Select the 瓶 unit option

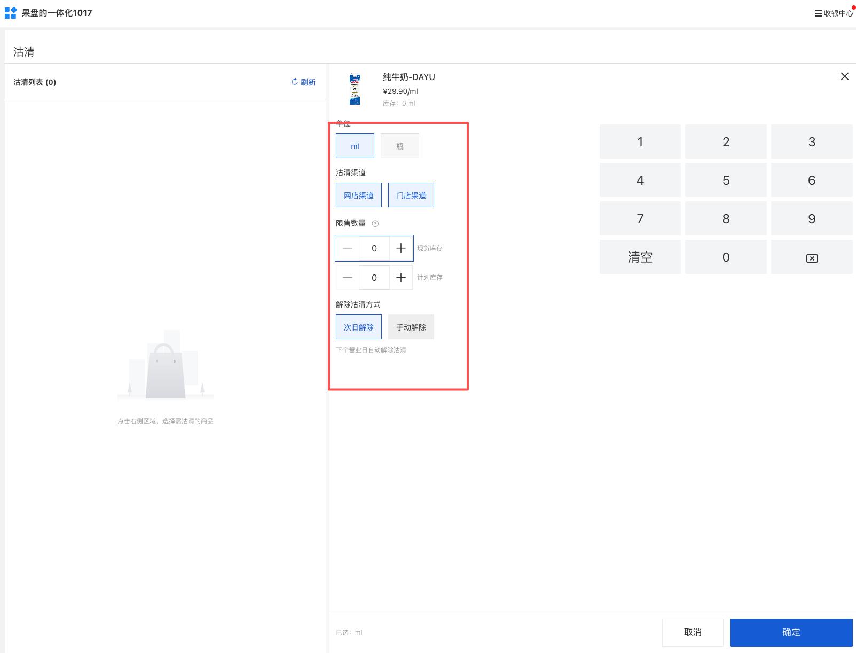[x=400, y=146]
